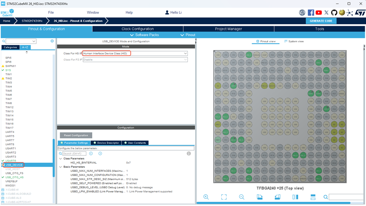The height and width of the screenshot is (206, 366).
Task: Click the peripheral list vertical scrollbar
Action: coord(54,158)
